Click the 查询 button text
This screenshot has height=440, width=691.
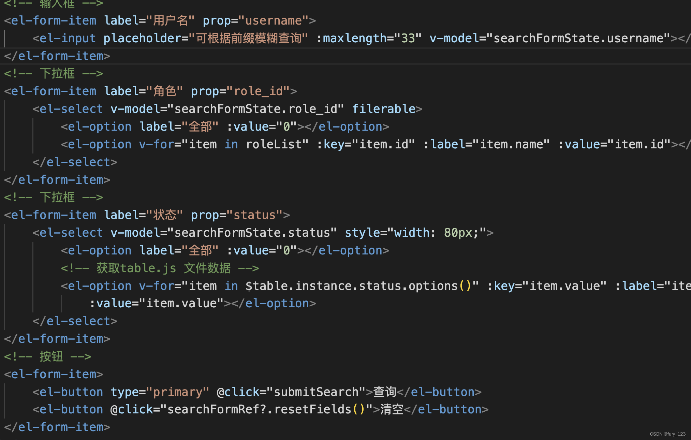coord(385,392)
